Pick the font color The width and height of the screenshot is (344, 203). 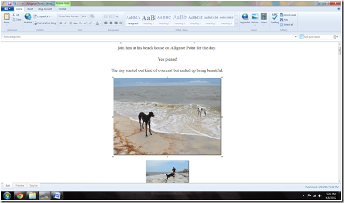tap(97, 23)
